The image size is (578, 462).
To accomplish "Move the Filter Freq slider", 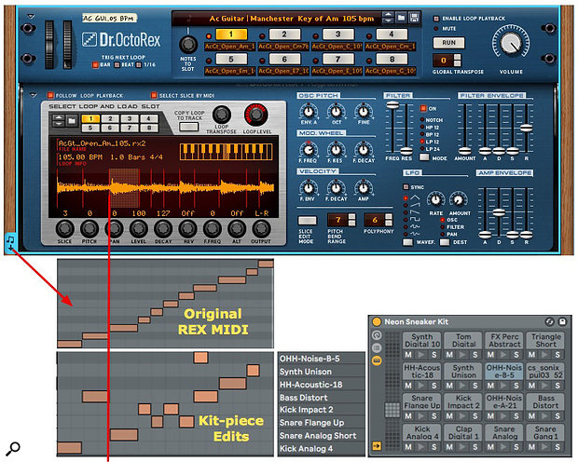I will [392, 105].
